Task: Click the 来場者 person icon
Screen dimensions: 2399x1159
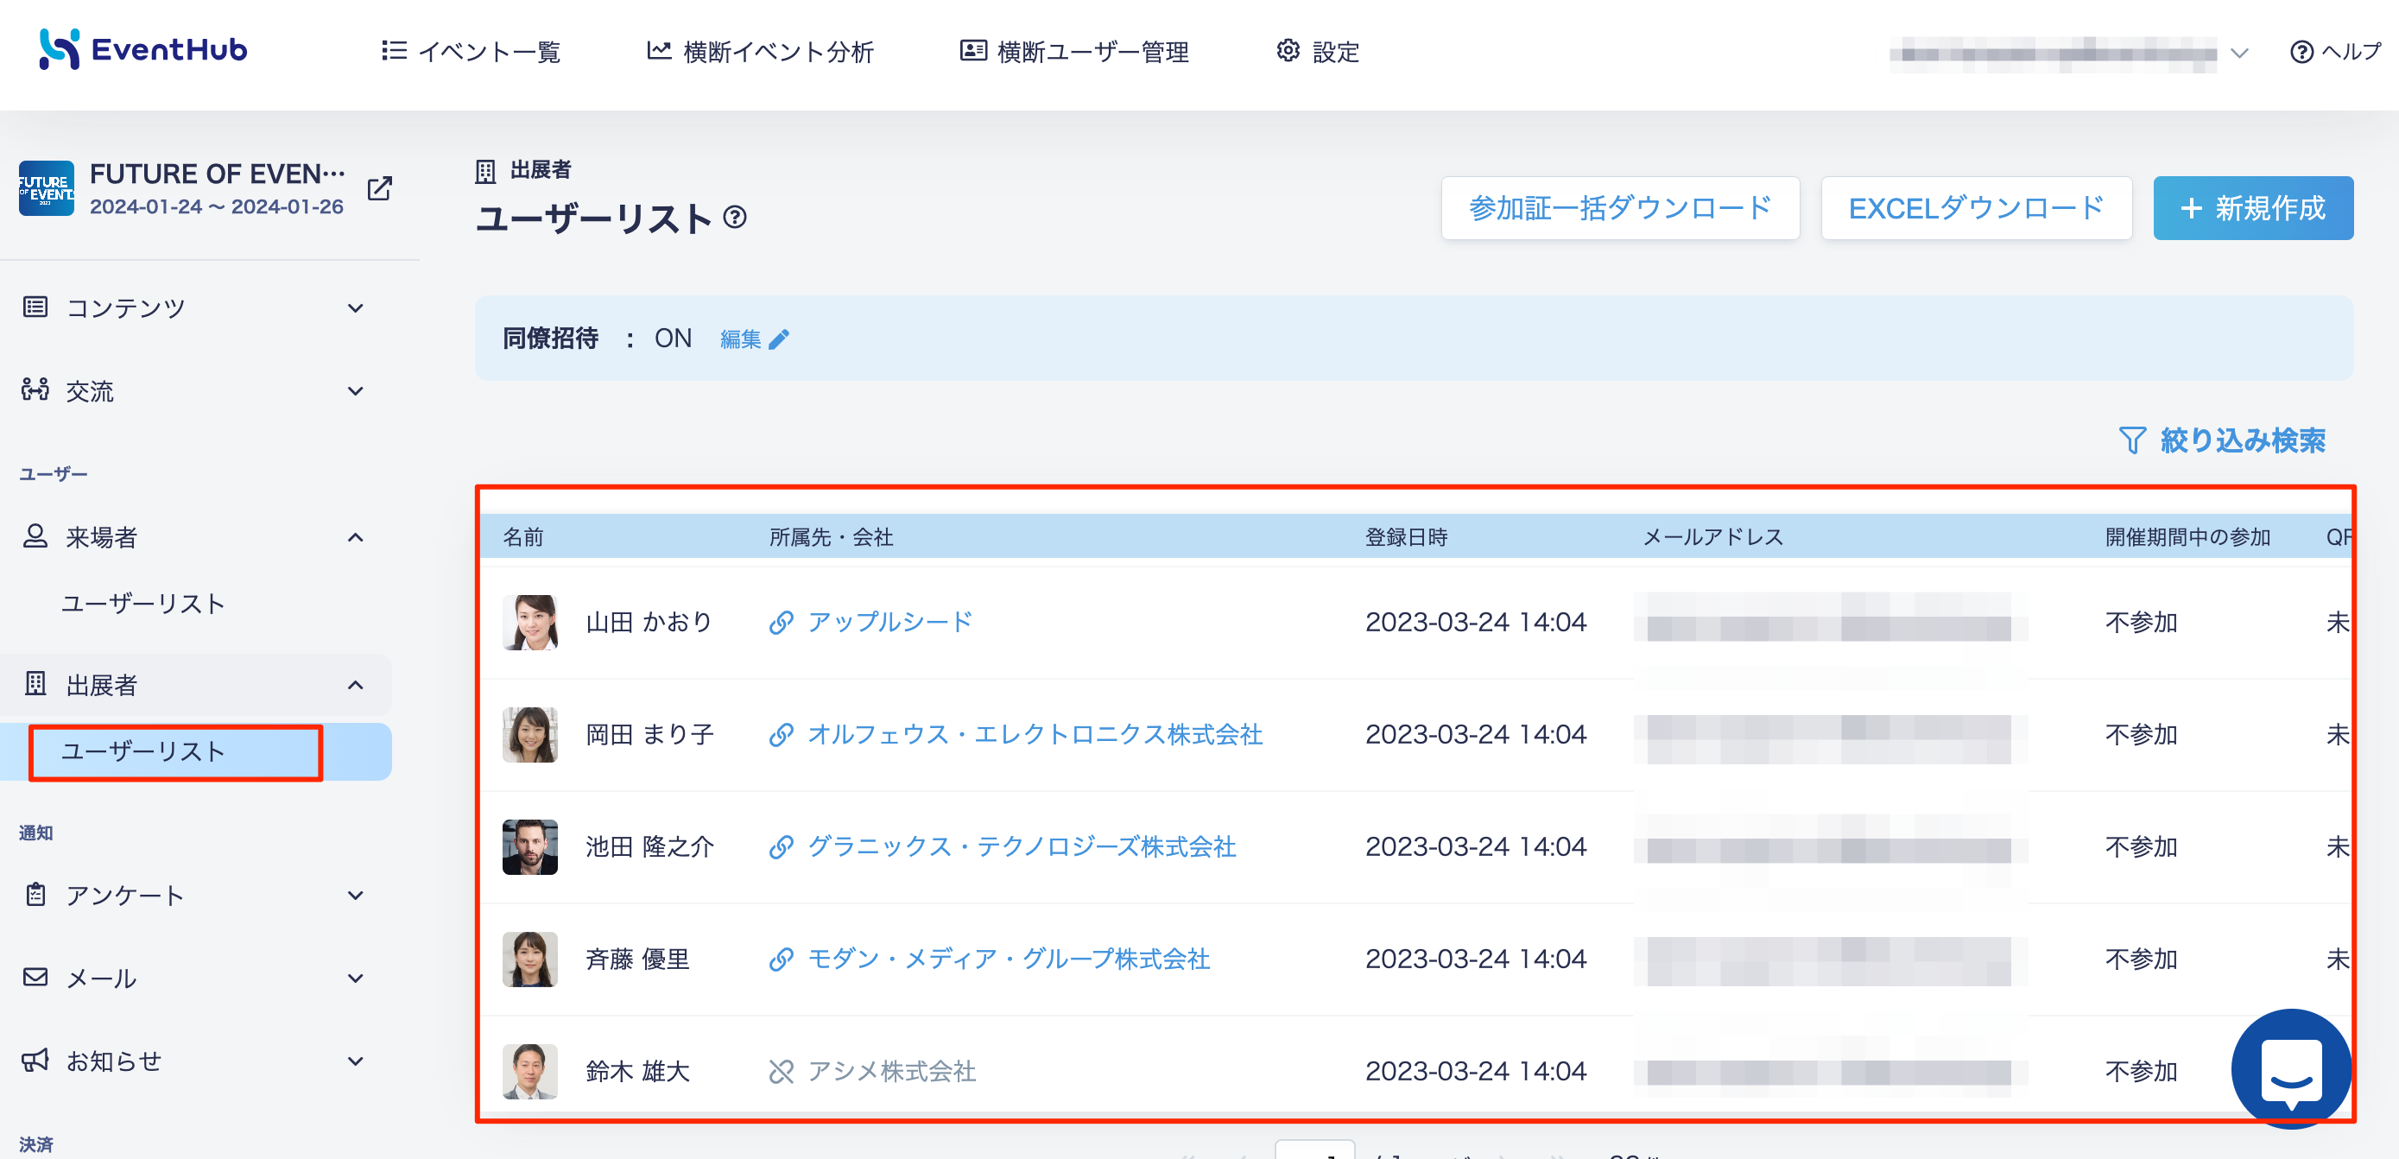Action: (x=35, y=535)
